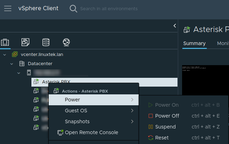Select vcenter.linuxtek.lan in the tree
Screen dimensions: 229x144
coord(42,55)
